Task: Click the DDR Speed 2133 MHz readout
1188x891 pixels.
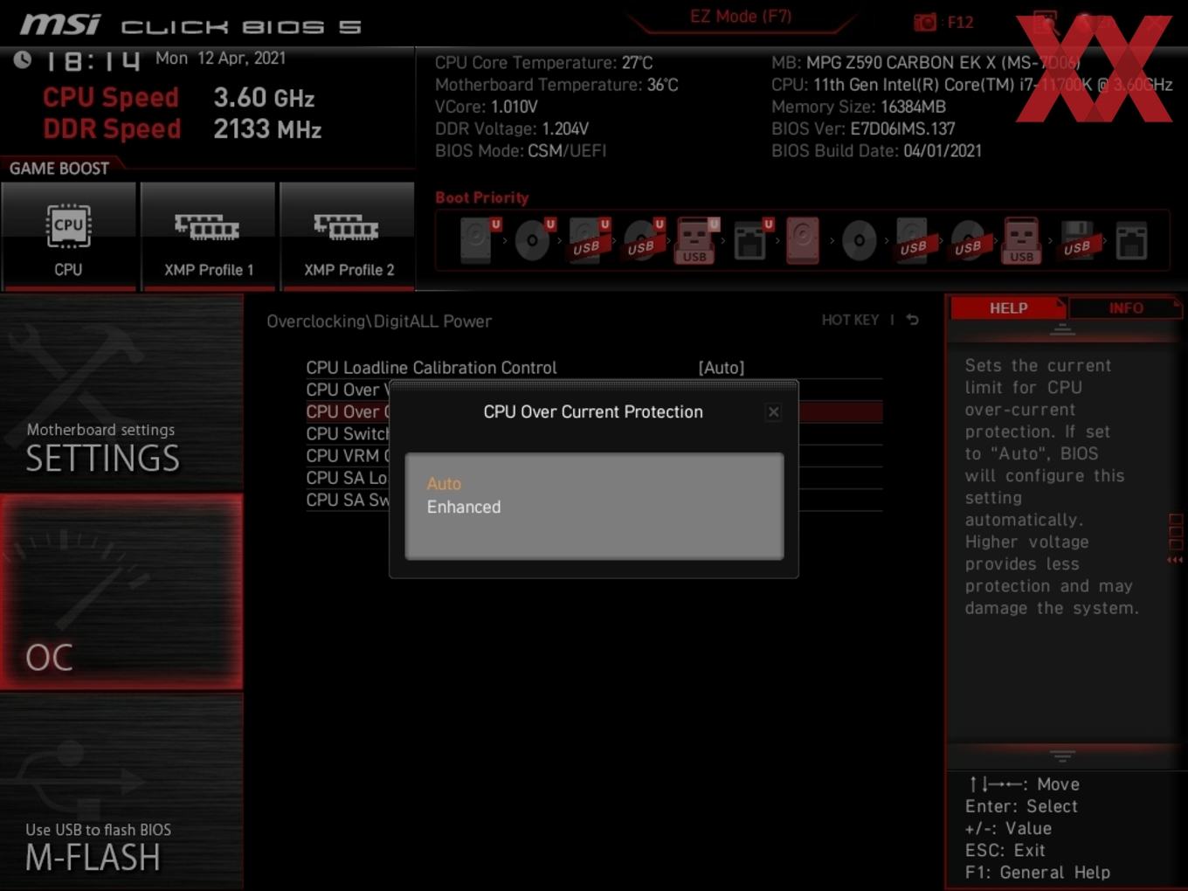Action: [x=182, y=128]
